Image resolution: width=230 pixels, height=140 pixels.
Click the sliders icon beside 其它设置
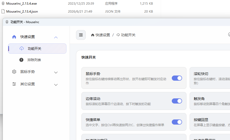[14, 84]
